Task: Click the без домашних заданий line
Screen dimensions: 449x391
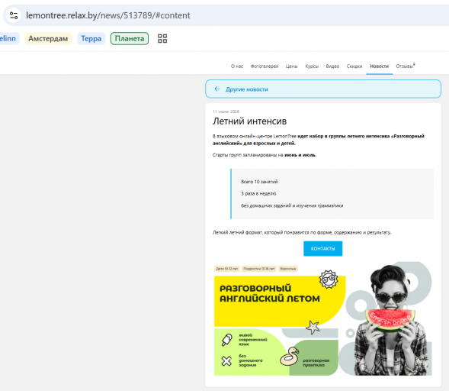Action: (292, 205)
